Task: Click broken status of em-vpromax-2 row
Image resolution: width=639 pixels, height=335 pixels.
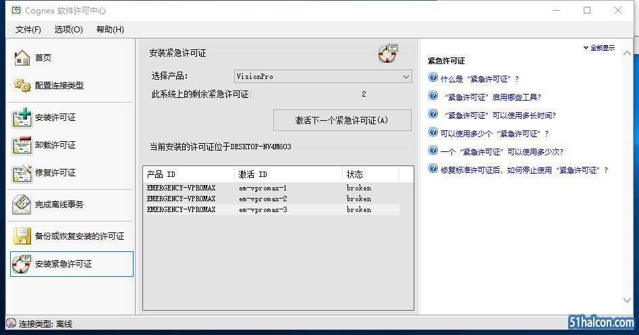Action: pyautogui.click(x=359, y=199)
